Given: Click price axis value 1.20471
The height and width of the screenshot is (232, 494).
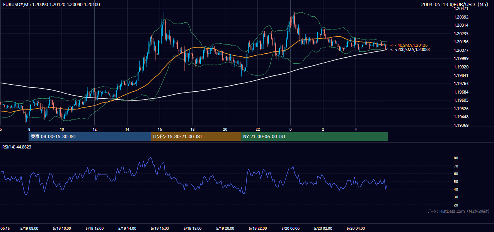Looking at the screenshot, I should tap(461, 9).
